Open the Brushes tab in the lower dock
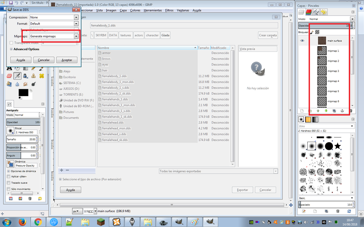The image size is (364, 227). point(301,119)
